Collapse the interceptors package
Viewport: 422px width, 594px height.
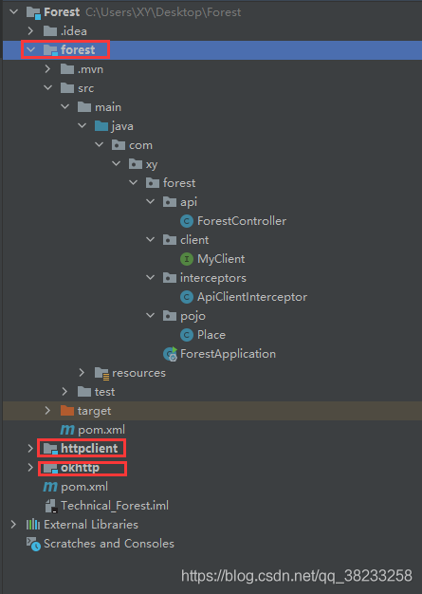pyautogui.click(x=150, y=278)
